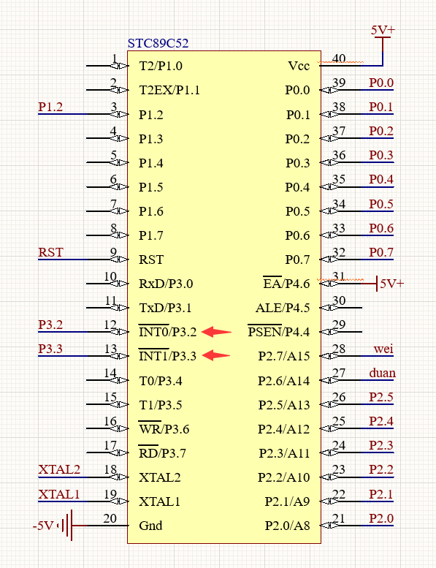Viewport: 436px width, 568px height.
Task: Select the P0.7 net label
Action: 381,252
